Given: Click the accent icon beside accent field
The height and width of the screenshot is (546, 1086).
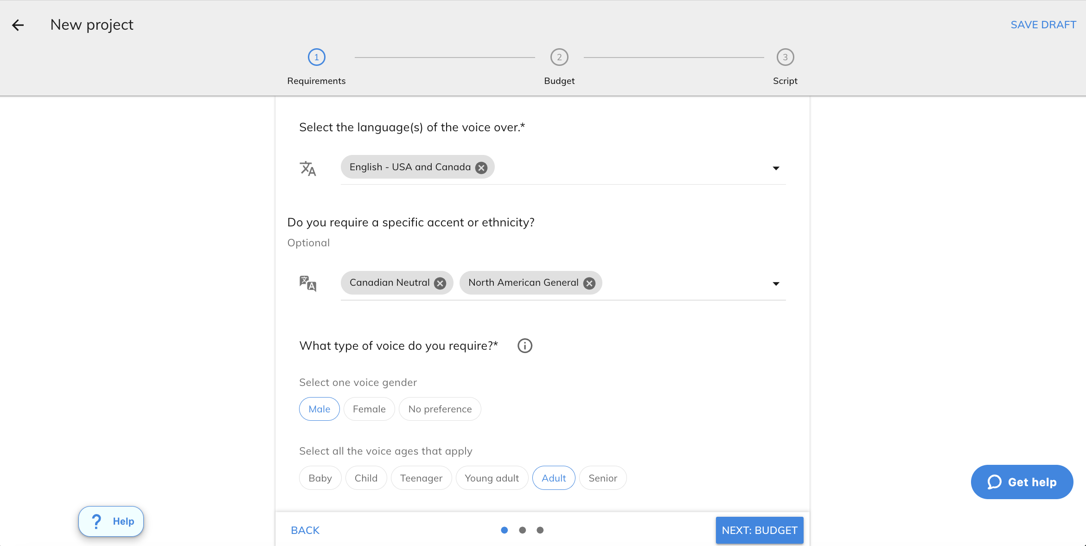Looking at the screenshot, I should point(308,283).
